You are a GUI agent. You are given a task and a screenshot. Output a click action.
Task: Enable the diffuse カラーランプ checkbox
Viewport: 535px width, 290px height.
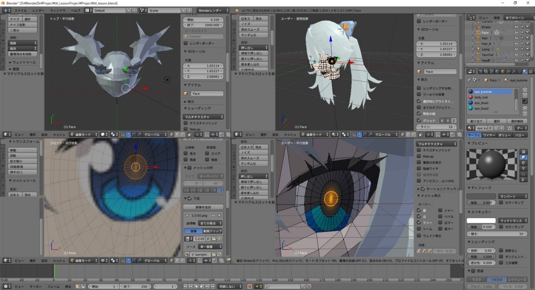pyautogui.click(x=501, y=203)
